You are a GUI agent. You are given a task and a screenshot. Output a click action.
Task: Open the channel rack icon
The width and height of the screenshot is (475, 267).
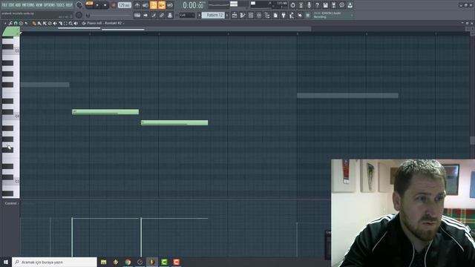click(251, 15)
